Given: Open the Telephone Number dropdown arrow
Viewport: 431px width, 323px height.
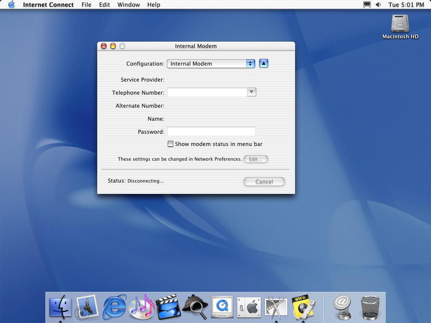Looking at the screenshot, I should 251,92.
